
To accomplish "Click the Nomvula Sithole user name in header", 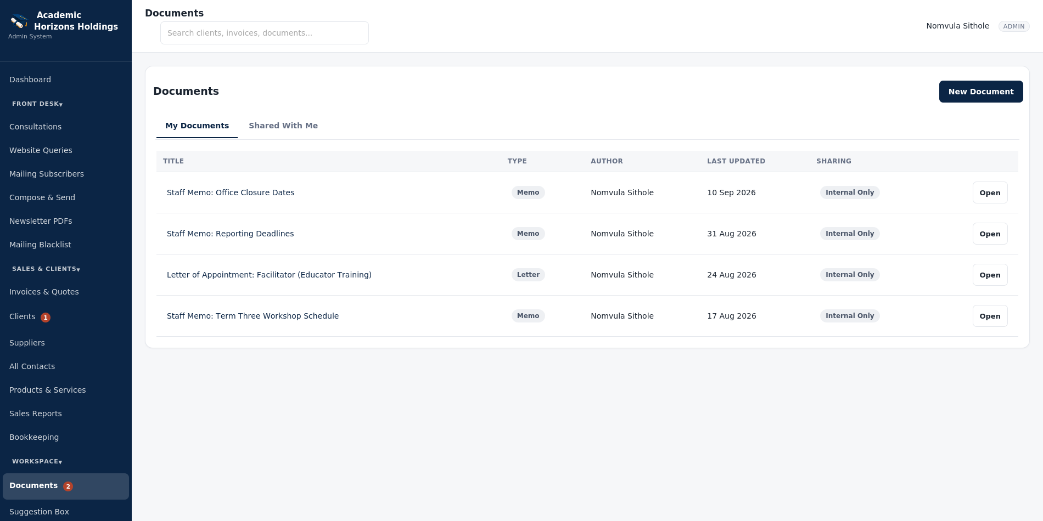I will 957,26.
